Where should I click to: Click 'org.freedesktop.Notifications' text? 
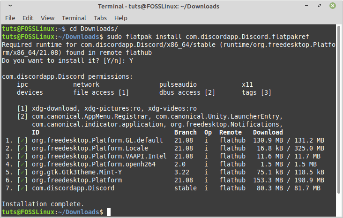[225, 124]
